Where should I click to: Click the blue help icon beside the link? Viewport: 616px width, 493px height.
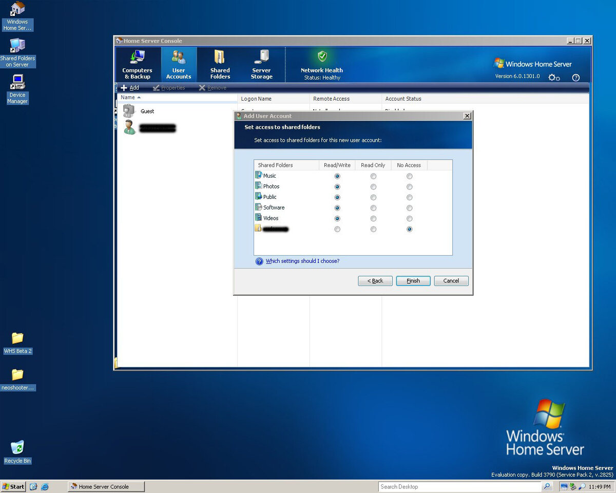tap(259, 261)
